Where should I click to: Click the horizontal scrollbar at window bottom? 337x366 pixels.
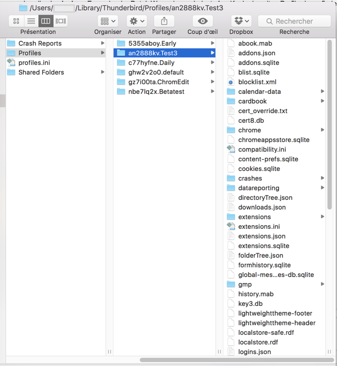coord(237,360)
